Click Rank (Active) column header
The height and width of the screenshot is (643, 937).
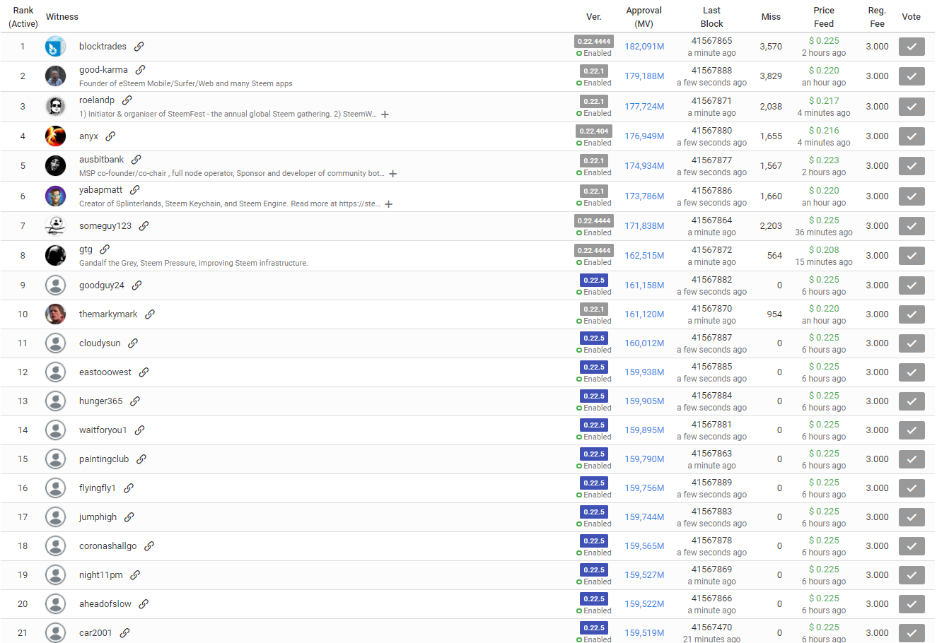coord(23,17)
